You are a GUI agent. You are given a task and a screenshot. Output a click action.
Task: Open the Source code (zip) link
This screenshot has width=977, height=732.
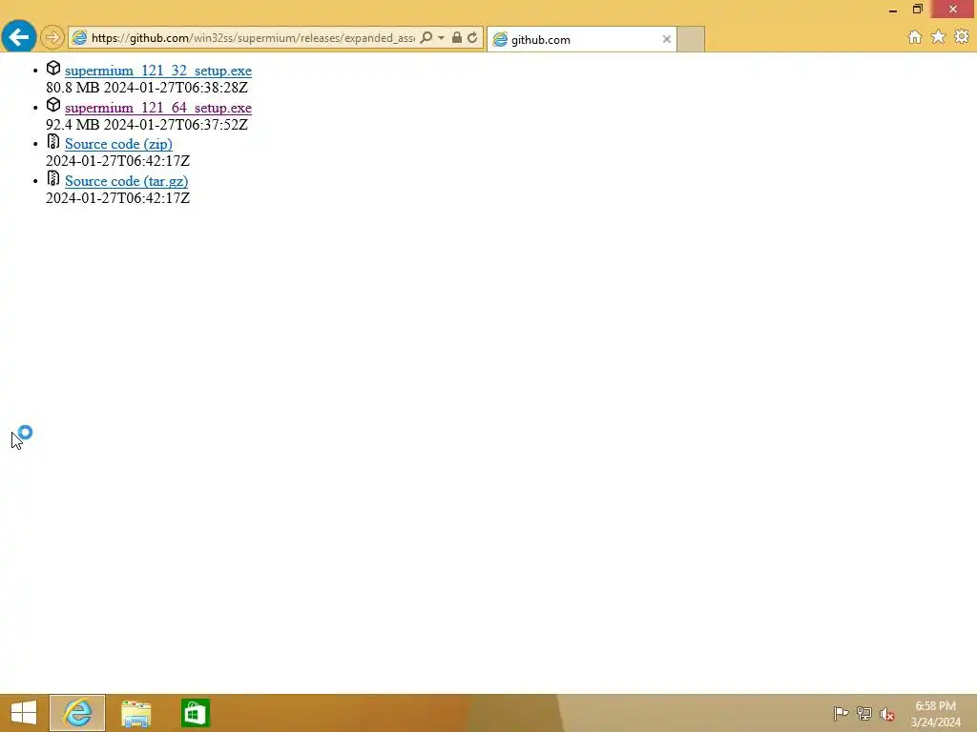(x=118, y=145)
